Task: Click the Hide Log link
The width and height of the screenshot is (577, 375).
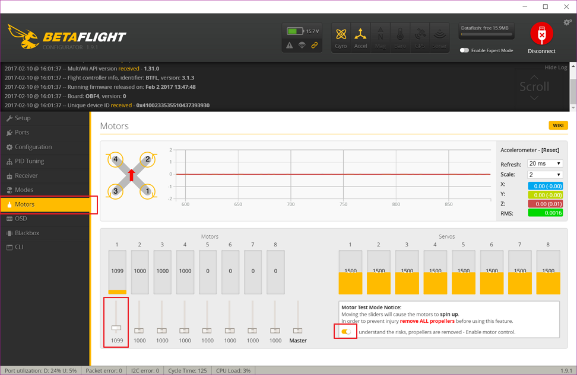Action: tap(556, 67)
